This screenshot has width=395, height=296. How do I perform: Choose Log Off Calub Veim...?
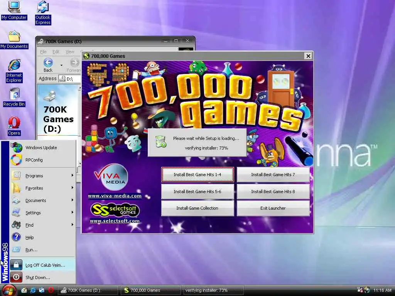(x=42, y=265)
